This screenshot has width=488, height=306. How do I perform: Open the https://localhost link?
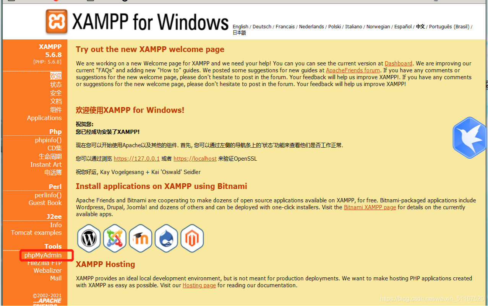click(x=195, y=159)
